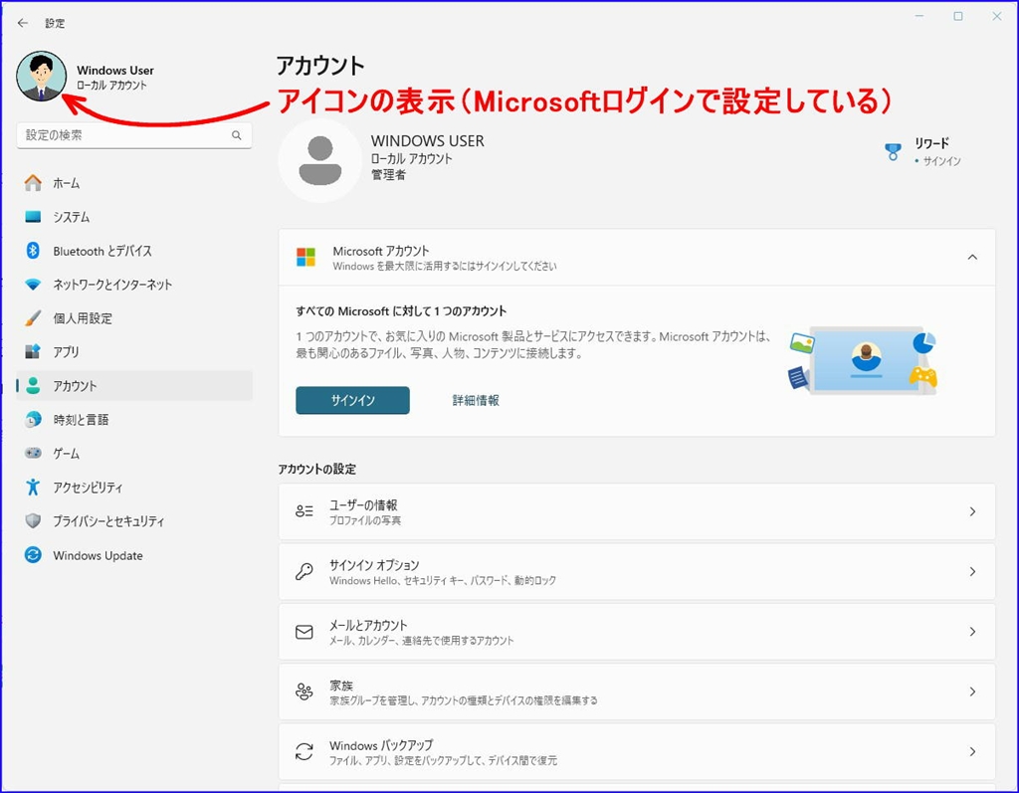Click the 設定の検索 search field
This screenshot has width=1019, height=793.
pyautogui.click(x=134, y=135)
